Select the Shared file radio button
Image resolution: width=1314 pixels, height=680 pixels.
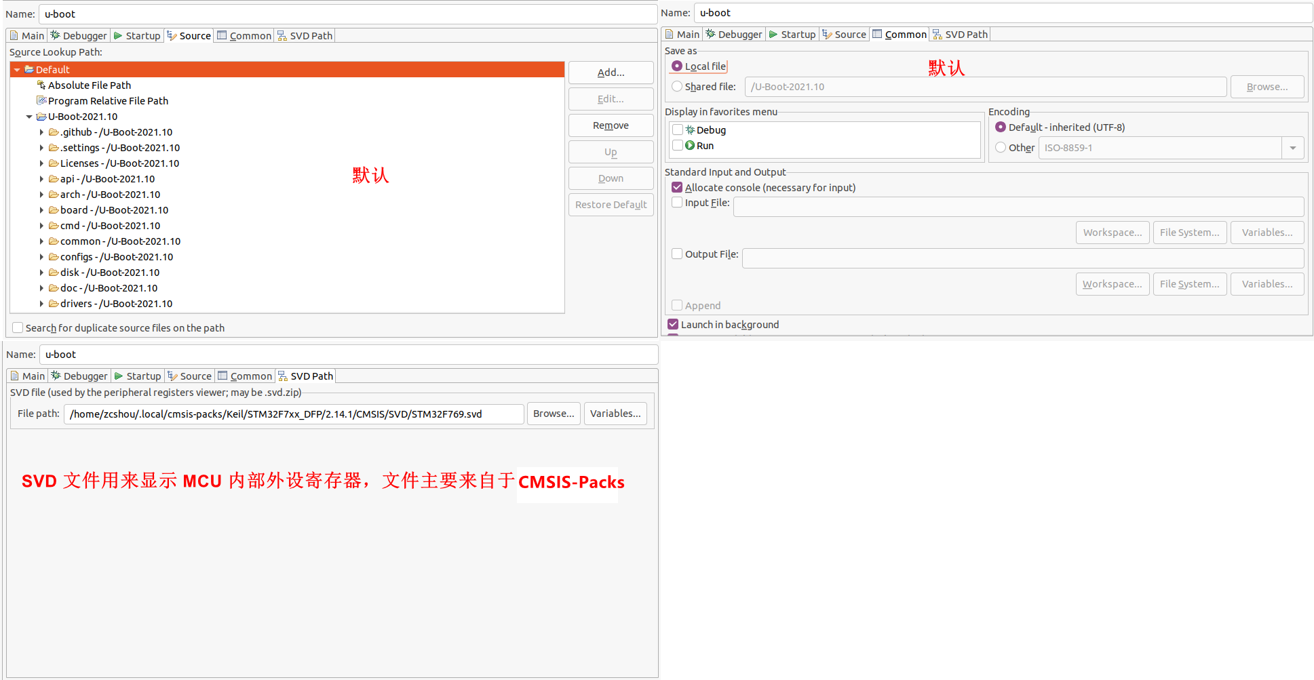click(677, 87)
